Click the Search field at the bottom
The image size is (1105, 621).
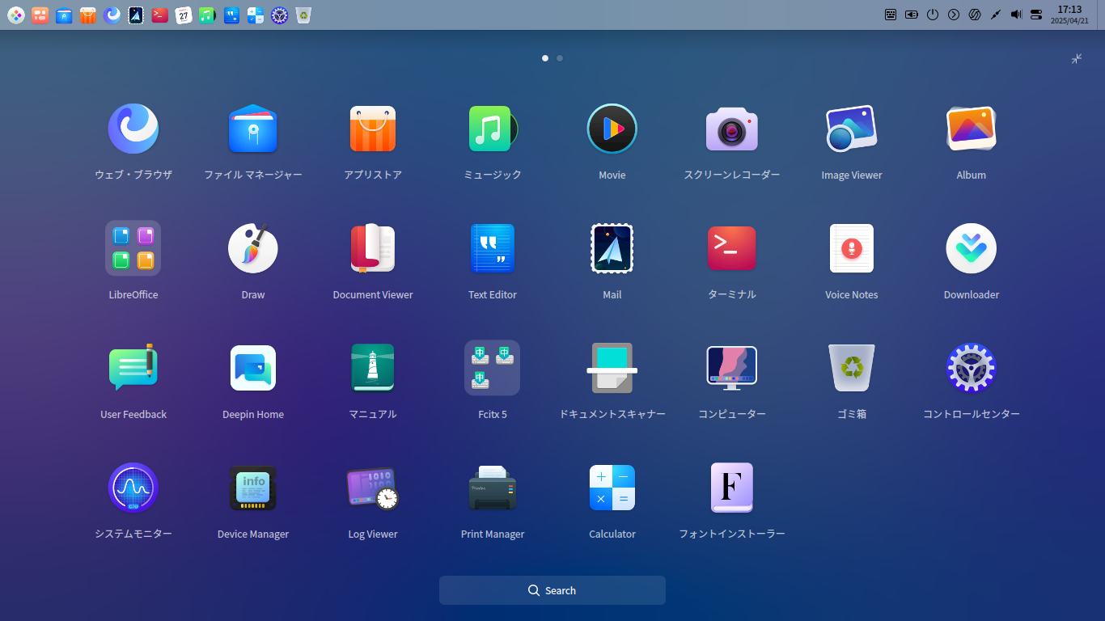(x=552, y=590)
